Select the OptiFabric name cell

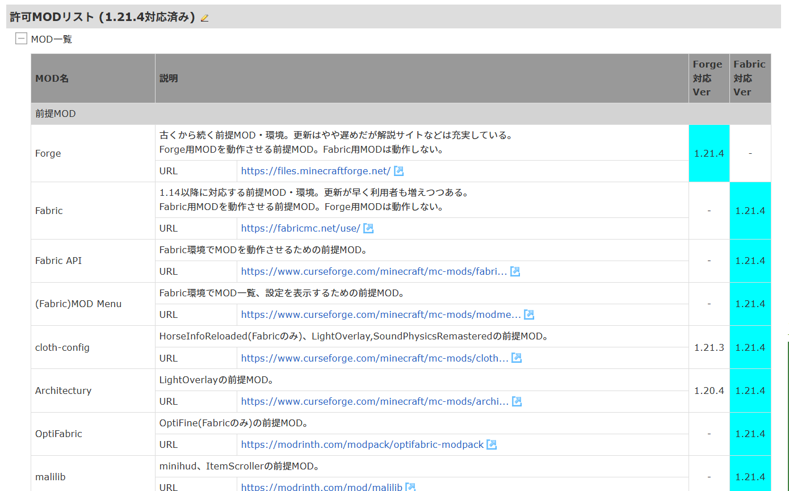[93, 434]
